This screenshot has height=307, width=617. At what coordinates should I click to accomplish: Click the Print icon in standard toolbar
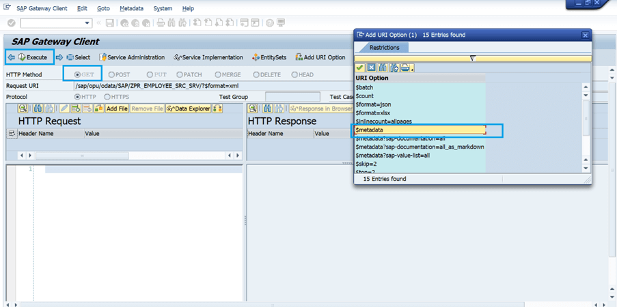pyautogui.click(x=161, y=23)
